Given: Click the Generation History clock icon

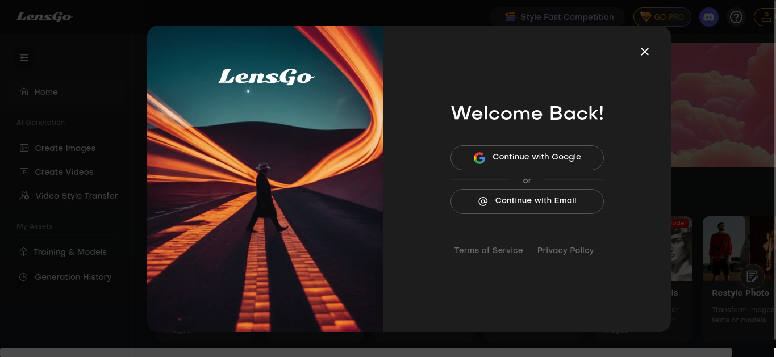Looking at the screenshot, I should pyautogui.click(x=23, y=277).
